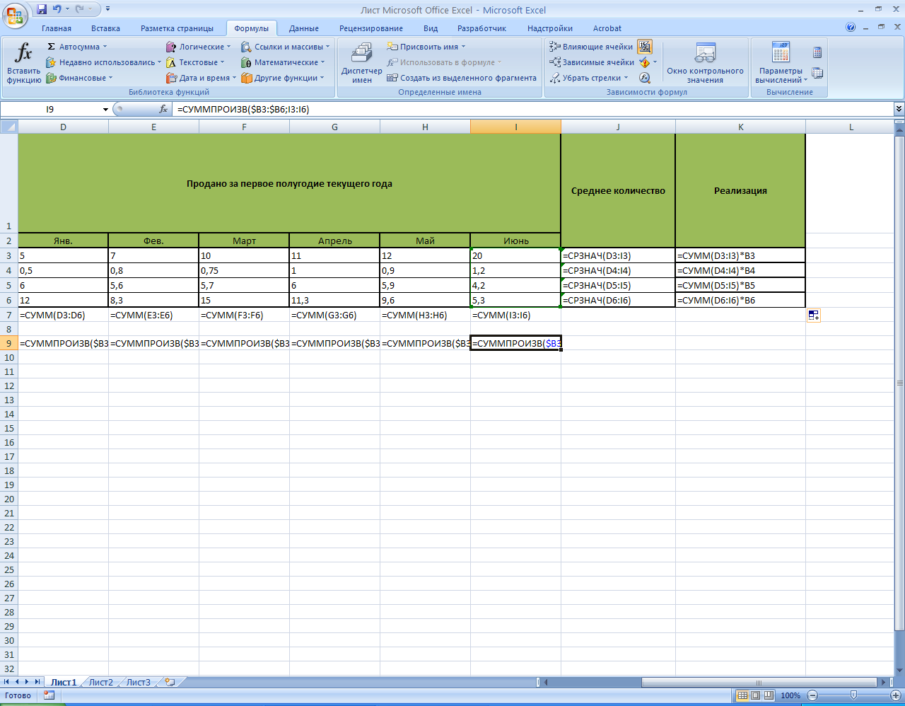Open Параметры вычислений options

781,63
